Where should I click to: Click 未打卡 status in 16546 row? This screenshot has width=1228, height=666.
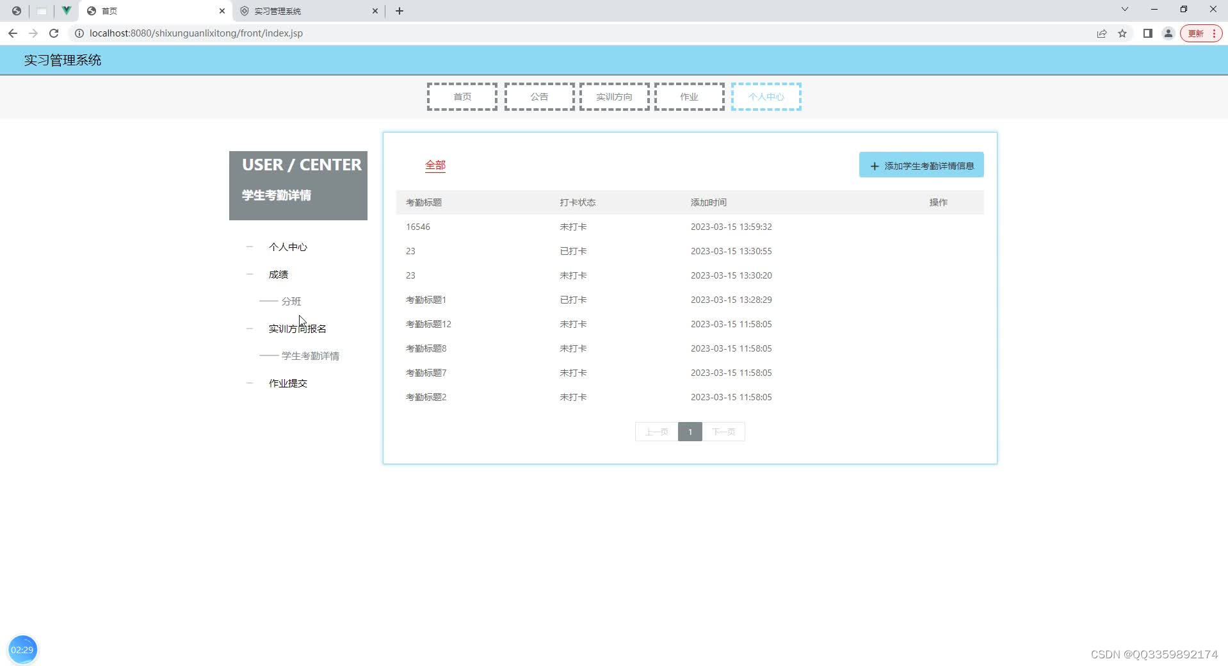click(573, 227)
